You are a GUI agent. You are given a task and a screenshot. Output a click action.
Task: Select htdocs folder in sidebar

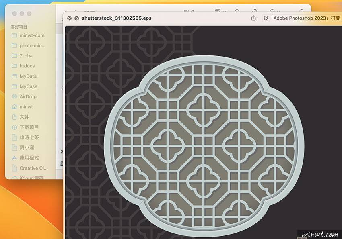[x=27, y=66]
